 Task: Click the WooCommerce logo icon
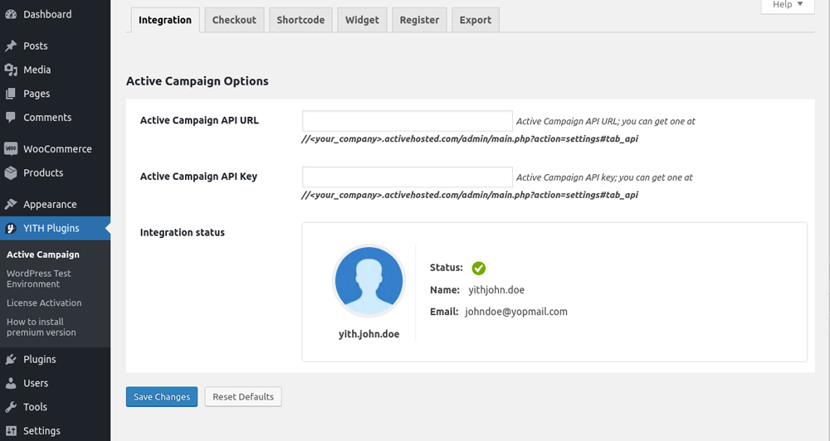(11, 149)
